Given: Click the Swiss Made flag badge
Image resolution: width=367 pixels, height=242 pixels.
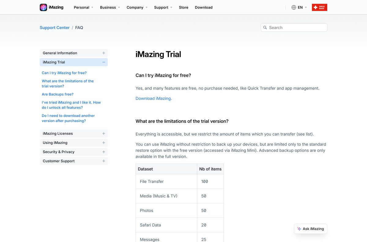Looking at the screenshot, I should coord(320,7).
